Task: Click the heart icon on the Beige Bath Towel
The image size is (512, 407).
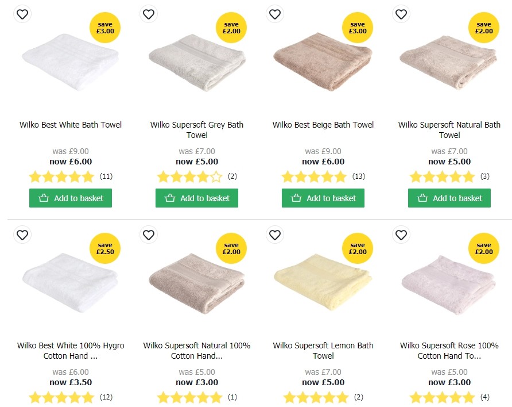Action: (x=275, y=14)
